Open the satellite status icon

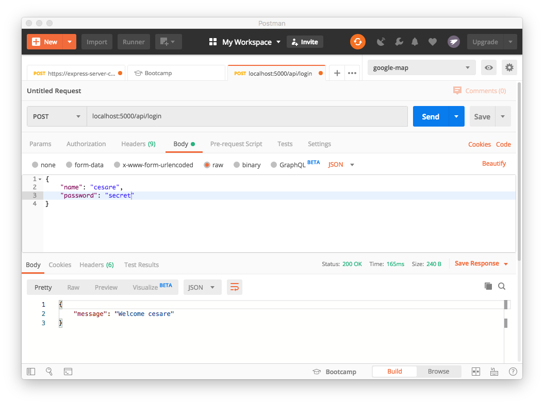[x=381, y=42]
